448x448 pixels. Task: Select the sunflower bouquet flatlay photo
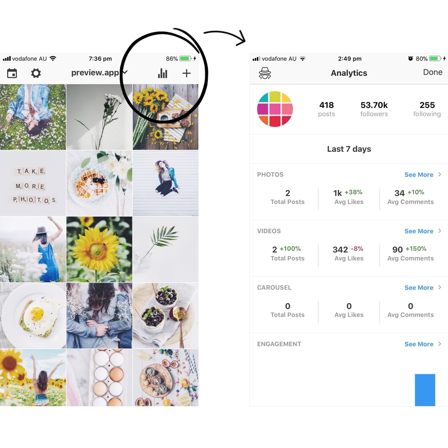point(166,117)
